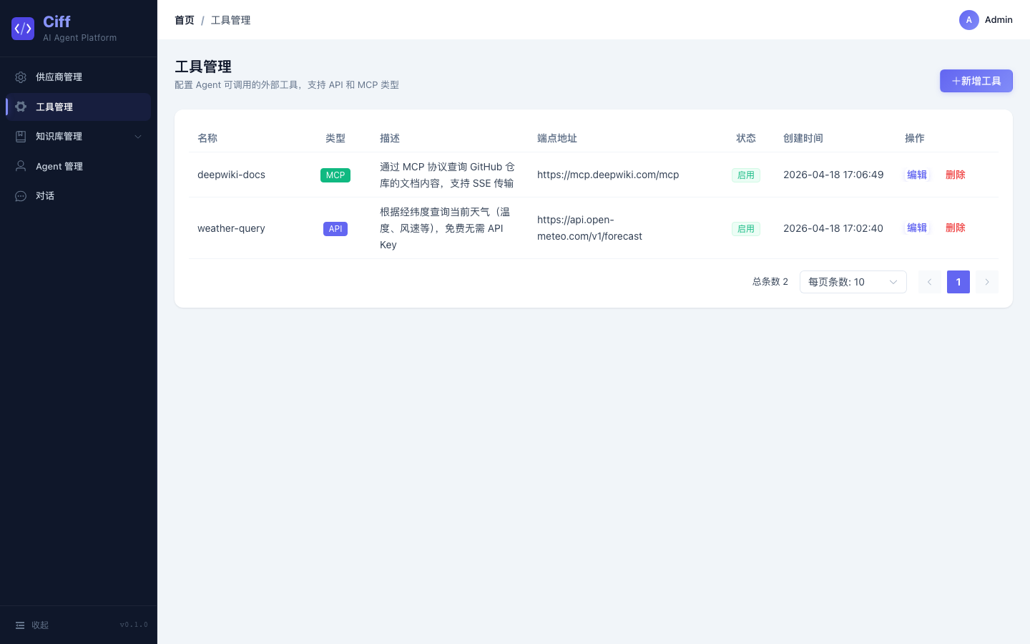1030x644 pixels.
Task: Click the AI Agent Platform subtitle
Action: (79, 38)
